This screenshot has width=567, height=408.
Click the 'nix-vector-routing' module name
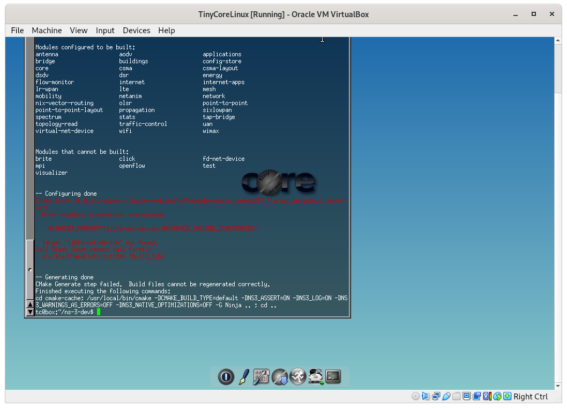pos(64,103)
